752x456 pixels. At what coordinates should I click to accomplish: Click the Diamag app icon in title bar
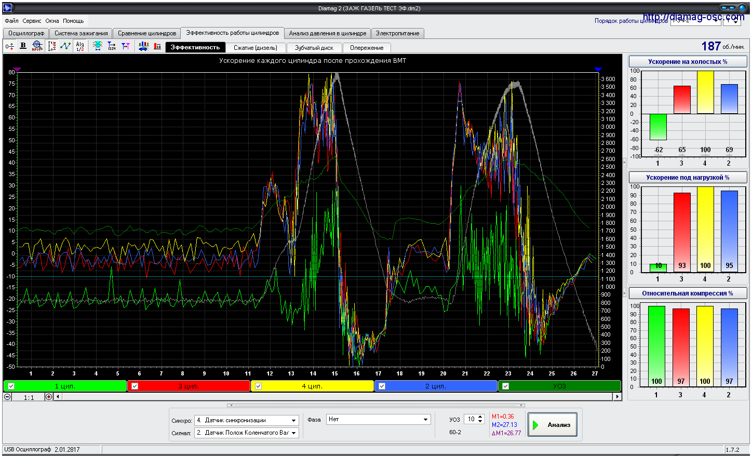(x=7, y=8)
